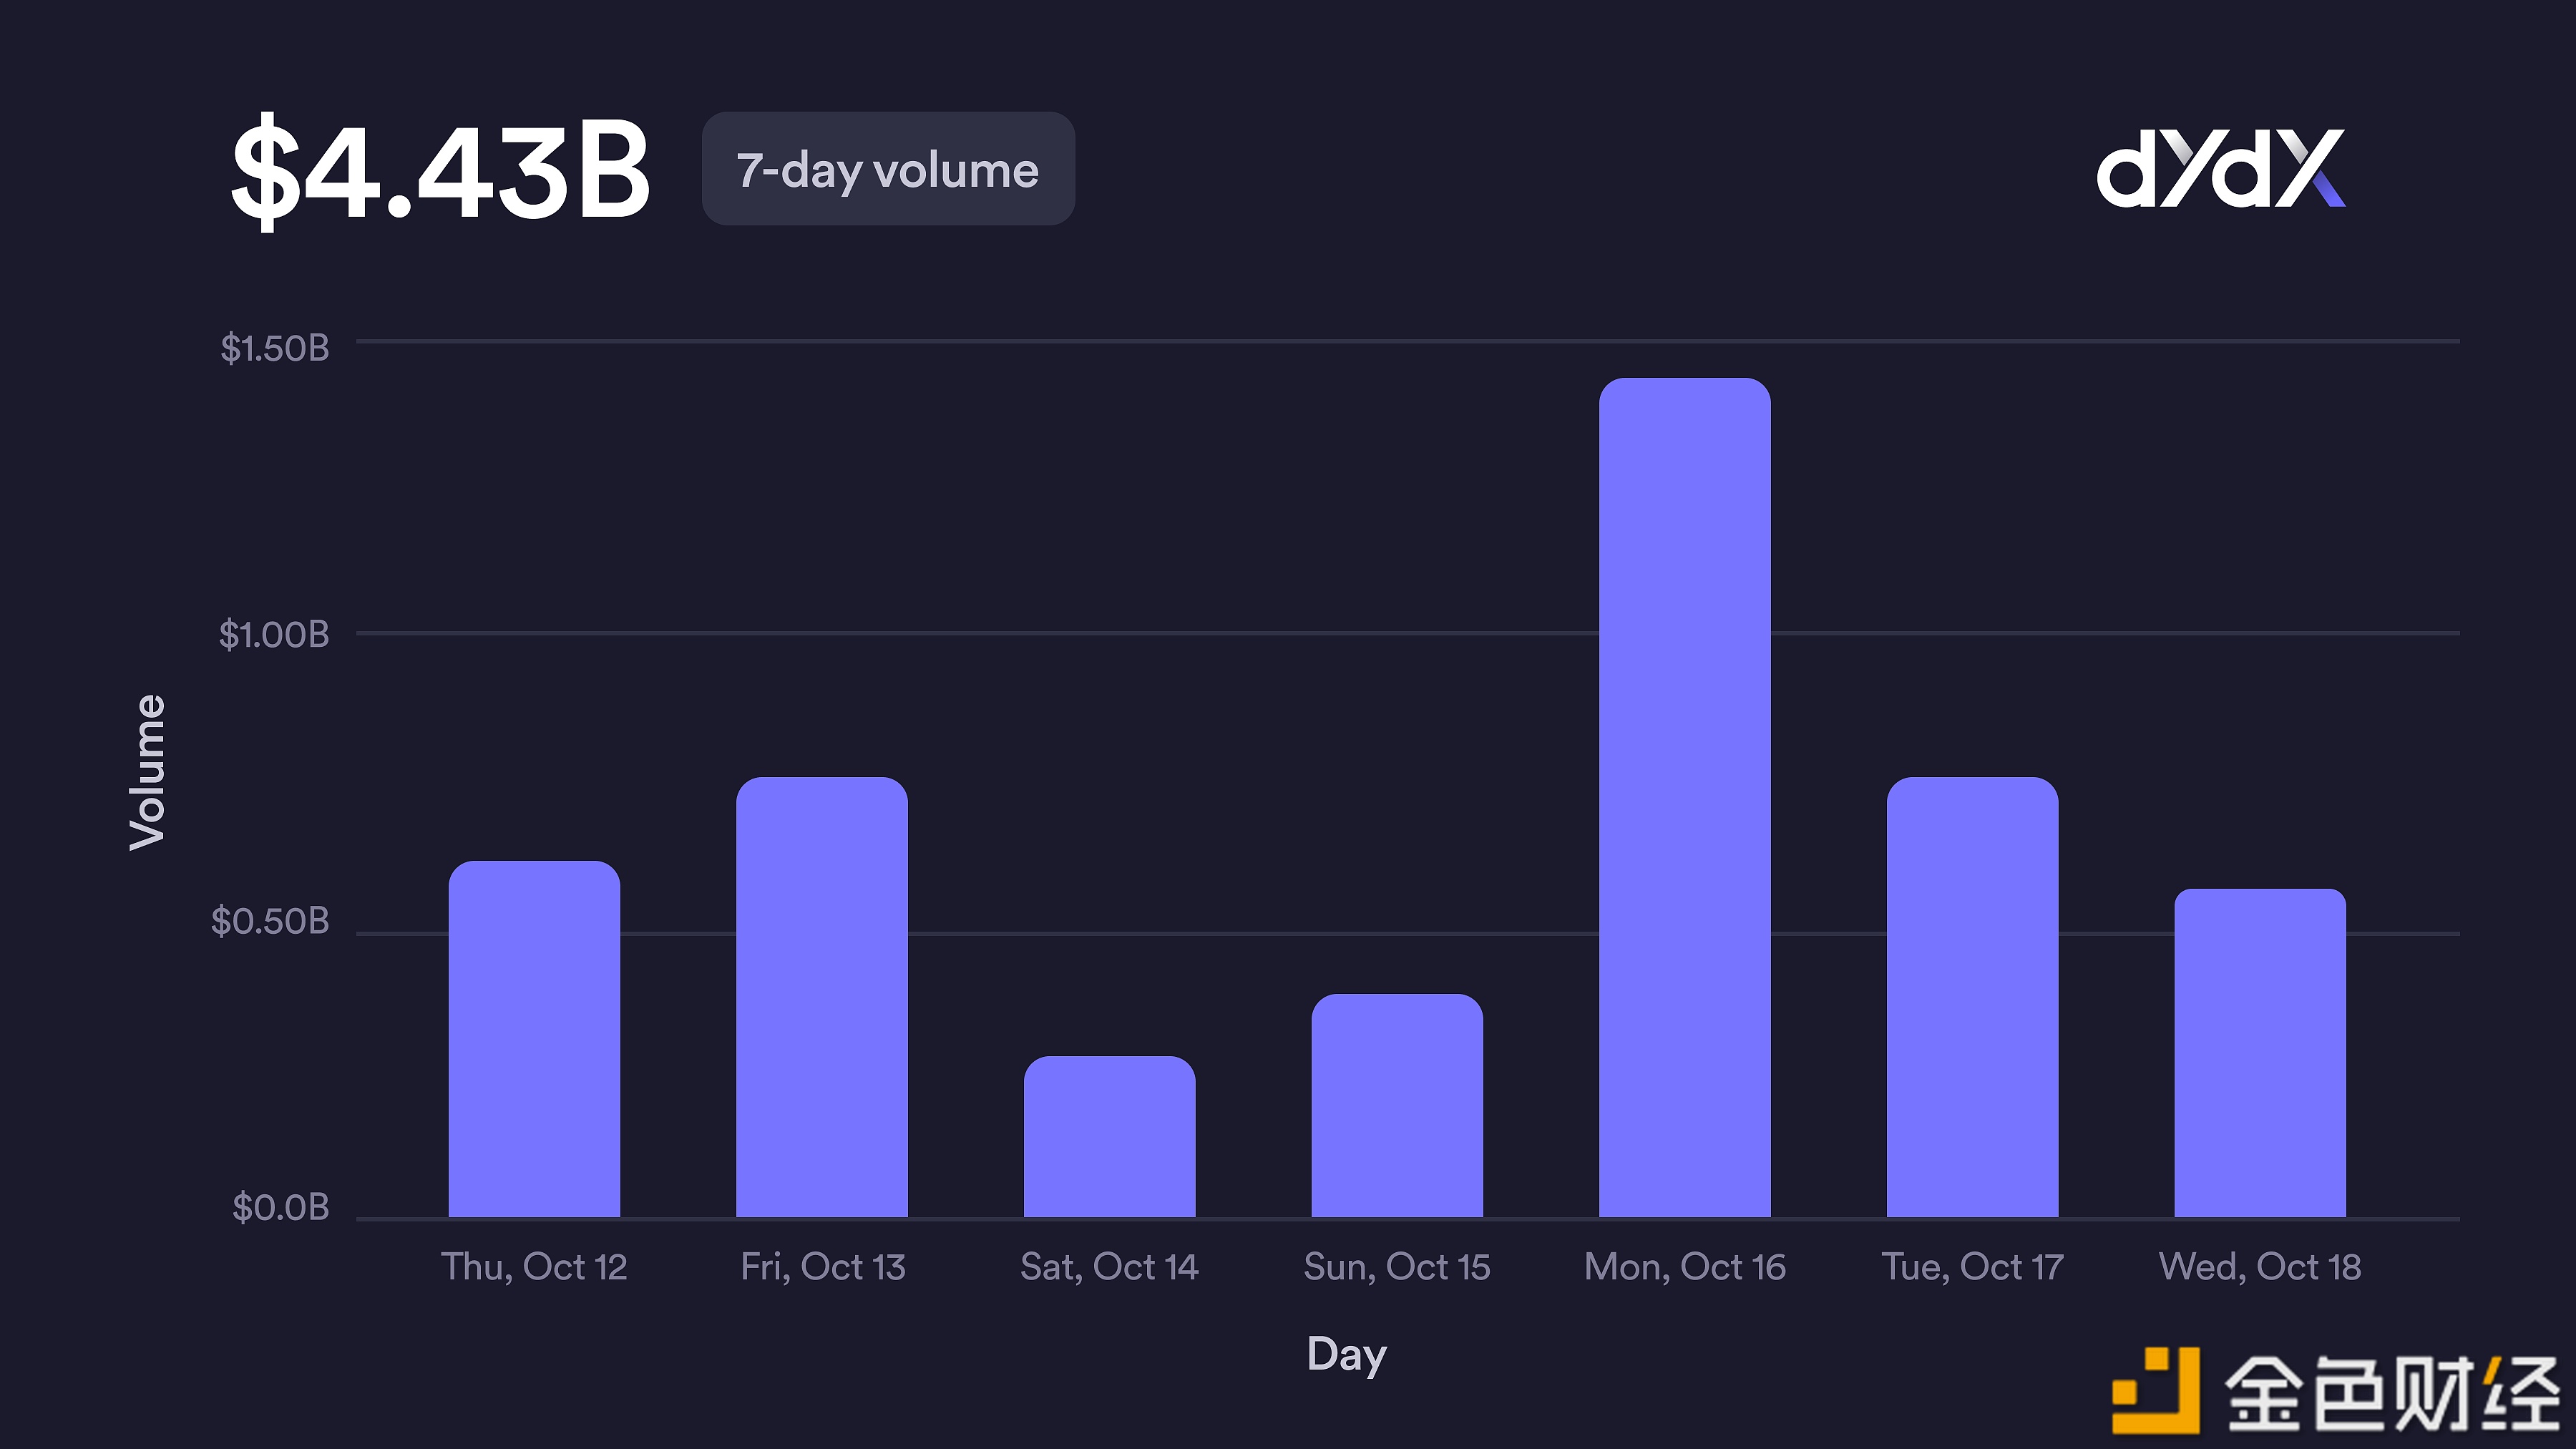The image size is (2576, 1449).
Task: Click the $0.50B y-axis label
Action: click(x=270, y=921)
